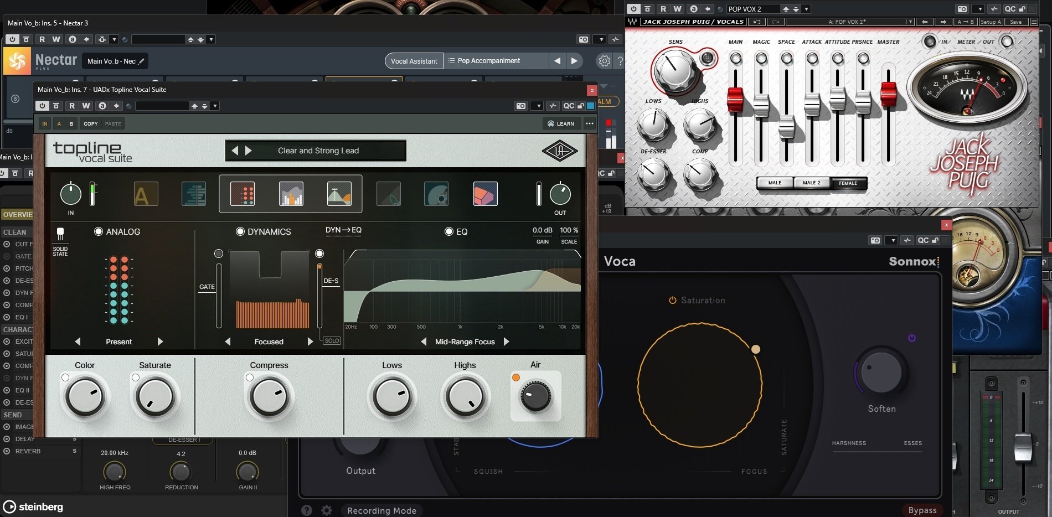1052x517 pixels.
Task: Open the Waves logo menu in JJP
Action: (632, 22)
